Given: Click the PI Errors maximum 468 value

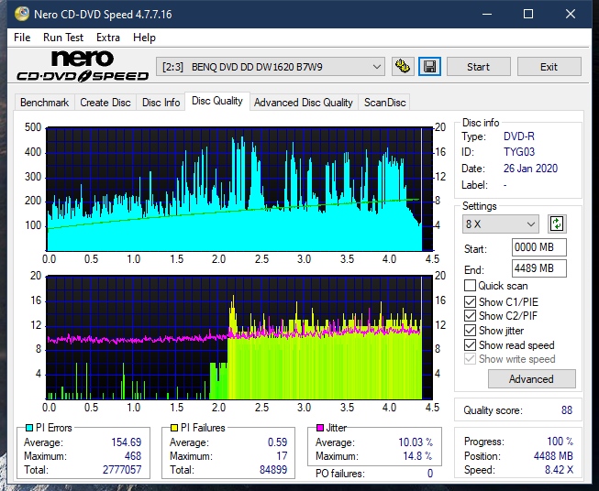Looking at the screenshot, I should (x=133, y=456).
